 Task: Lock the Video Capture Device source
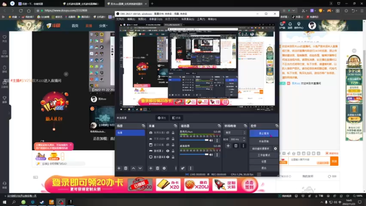tap(173, 133)
